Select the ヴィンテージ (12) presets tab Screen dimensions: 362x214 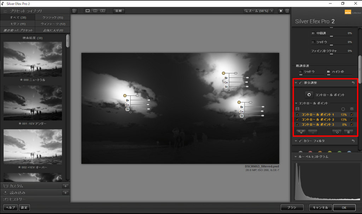(x=53, y=24)
